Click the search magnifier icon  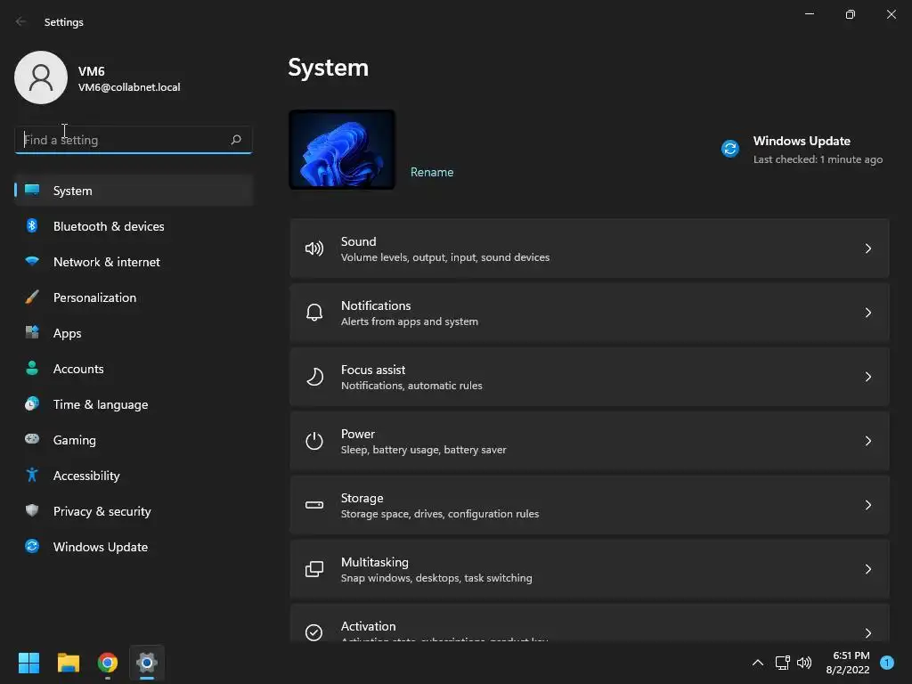(236, 140)
